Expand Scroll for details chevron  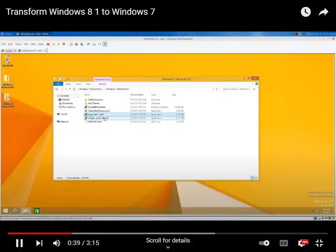(168, 247)
